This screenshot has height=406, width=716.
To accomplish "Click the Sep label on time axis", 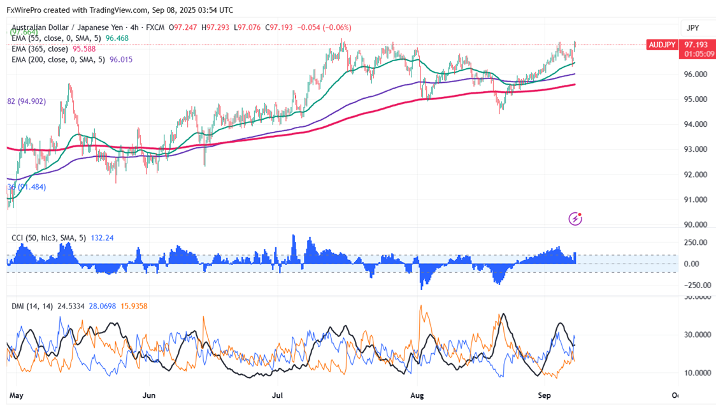I will (544, 395).
